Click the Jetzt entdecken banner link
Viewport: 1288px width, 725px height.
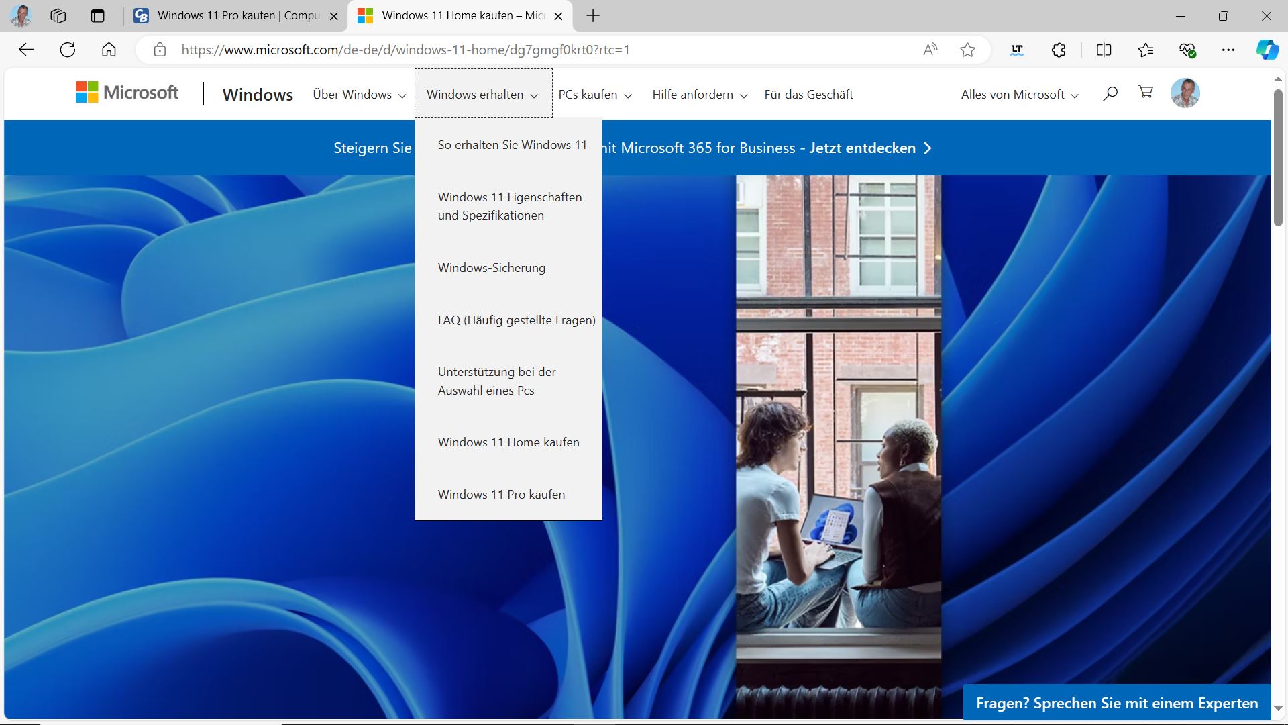pyautogui.click(x=869, y=148)
